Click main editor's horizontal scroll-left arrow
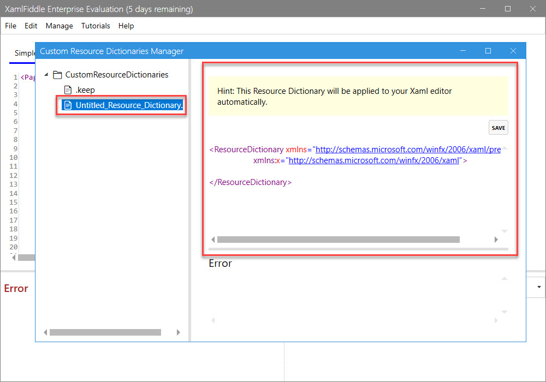Image resolution: width=546 pixels, height=382 pixels. click(14, 258)
